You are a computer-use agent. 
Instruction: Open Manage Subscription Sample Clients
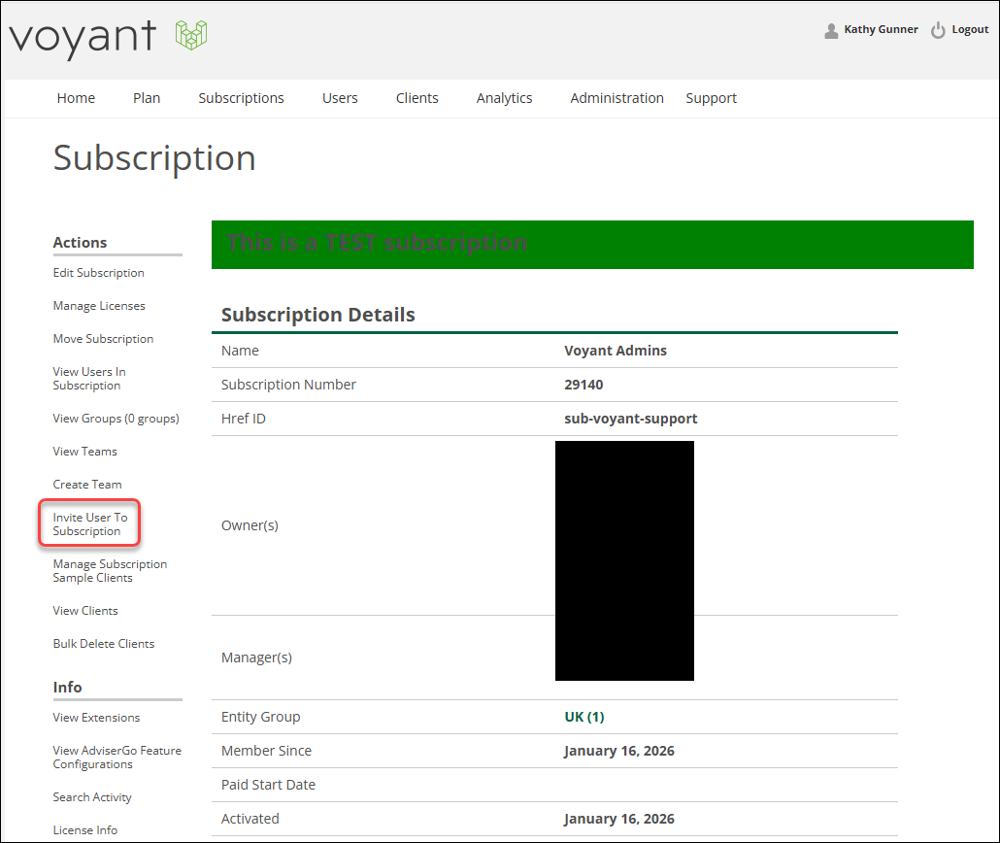pyautogui.click(x=110, y=571)
